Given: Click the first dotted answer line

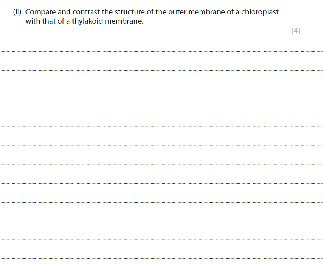Looking at the screenshot, I should (x=161, y=51).
